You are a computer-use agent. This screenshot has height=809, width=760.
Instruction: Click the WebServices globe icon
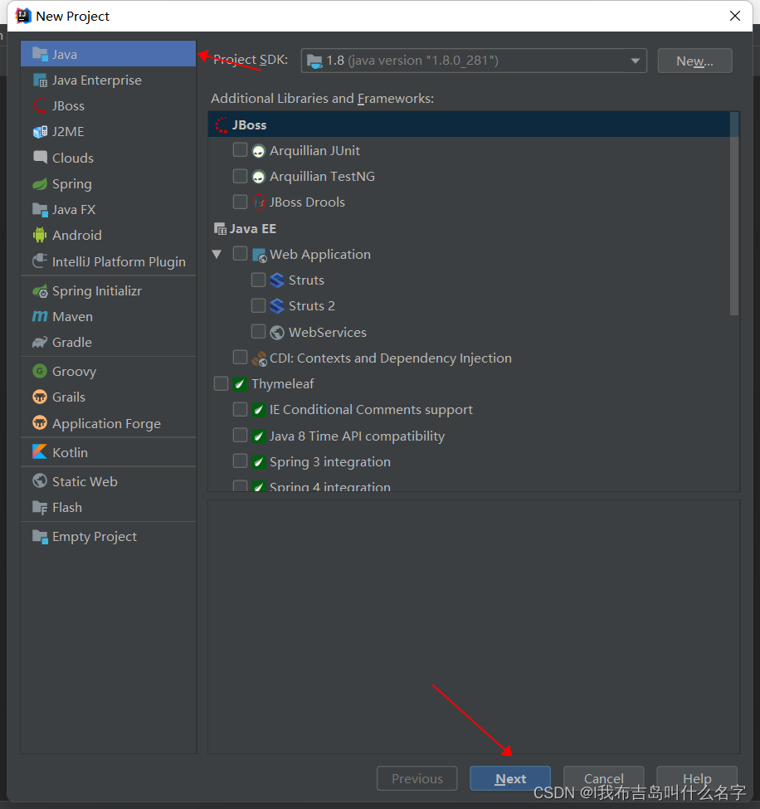(277, 332)
